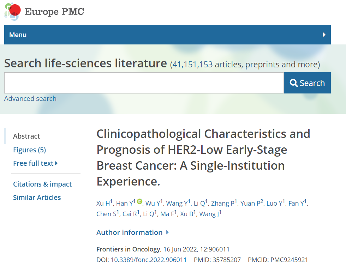The height and width of the screenshot is (267, 346).
Task: Expand the Menu bar arrow
Action: 324,35
